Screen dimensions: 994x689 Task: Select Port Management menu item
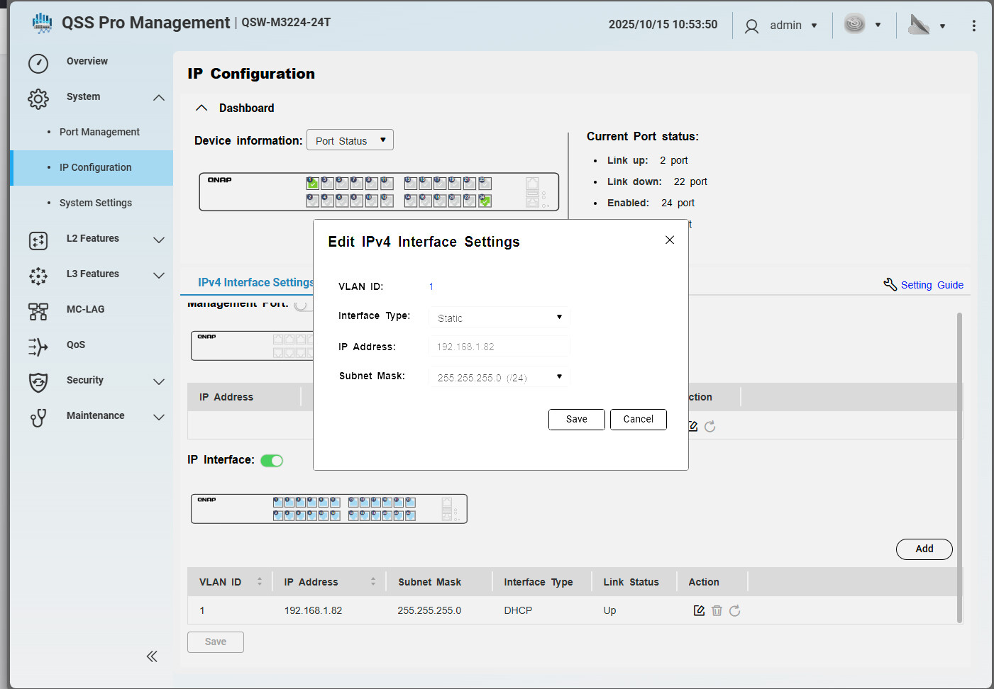coord(99,132)
